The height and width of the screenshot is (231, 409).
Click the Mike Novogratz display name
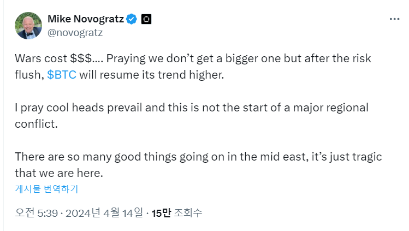tap(85, 19)
